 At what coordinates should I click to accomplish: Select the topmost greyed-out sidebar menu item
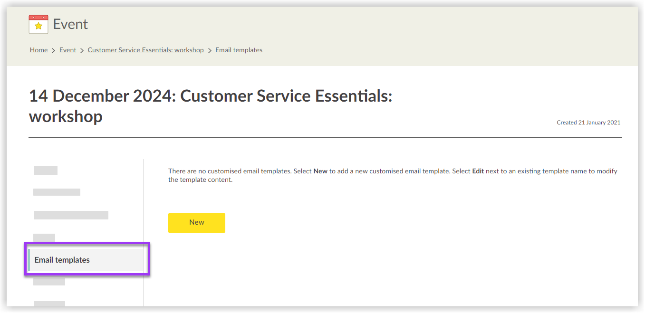(x=46, y=171)
